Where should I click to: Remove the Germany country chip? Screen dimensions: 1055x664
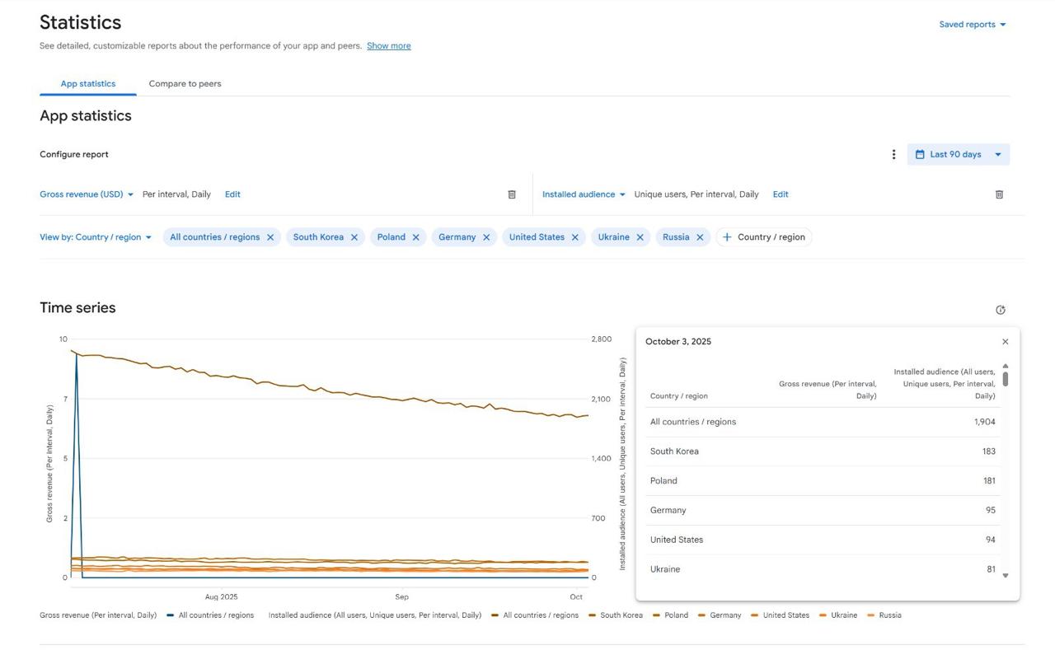(486, 237)
